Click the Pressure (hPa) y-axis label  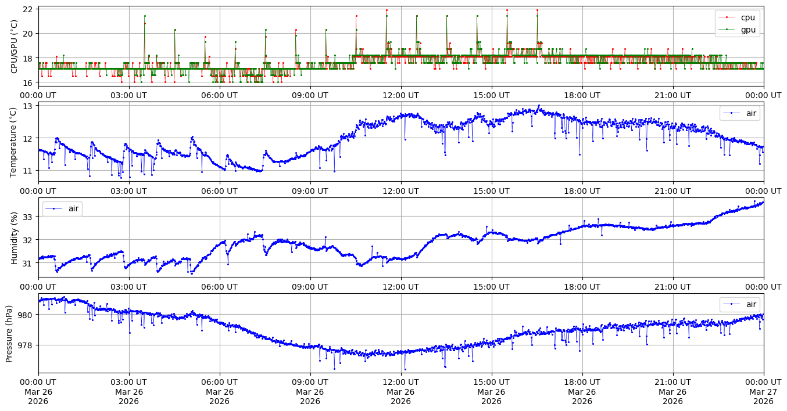(x=9, y=333)
